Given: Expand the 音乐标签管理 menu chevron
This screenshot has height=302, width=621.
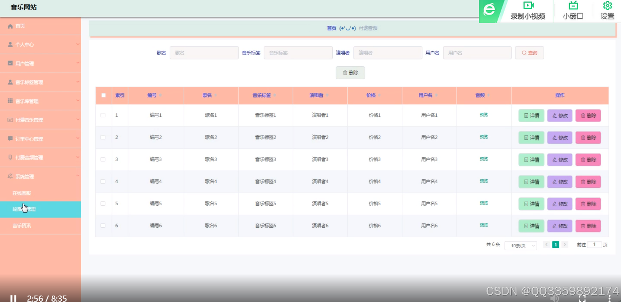Looking at the screenshot, I should tap(78, 81).
